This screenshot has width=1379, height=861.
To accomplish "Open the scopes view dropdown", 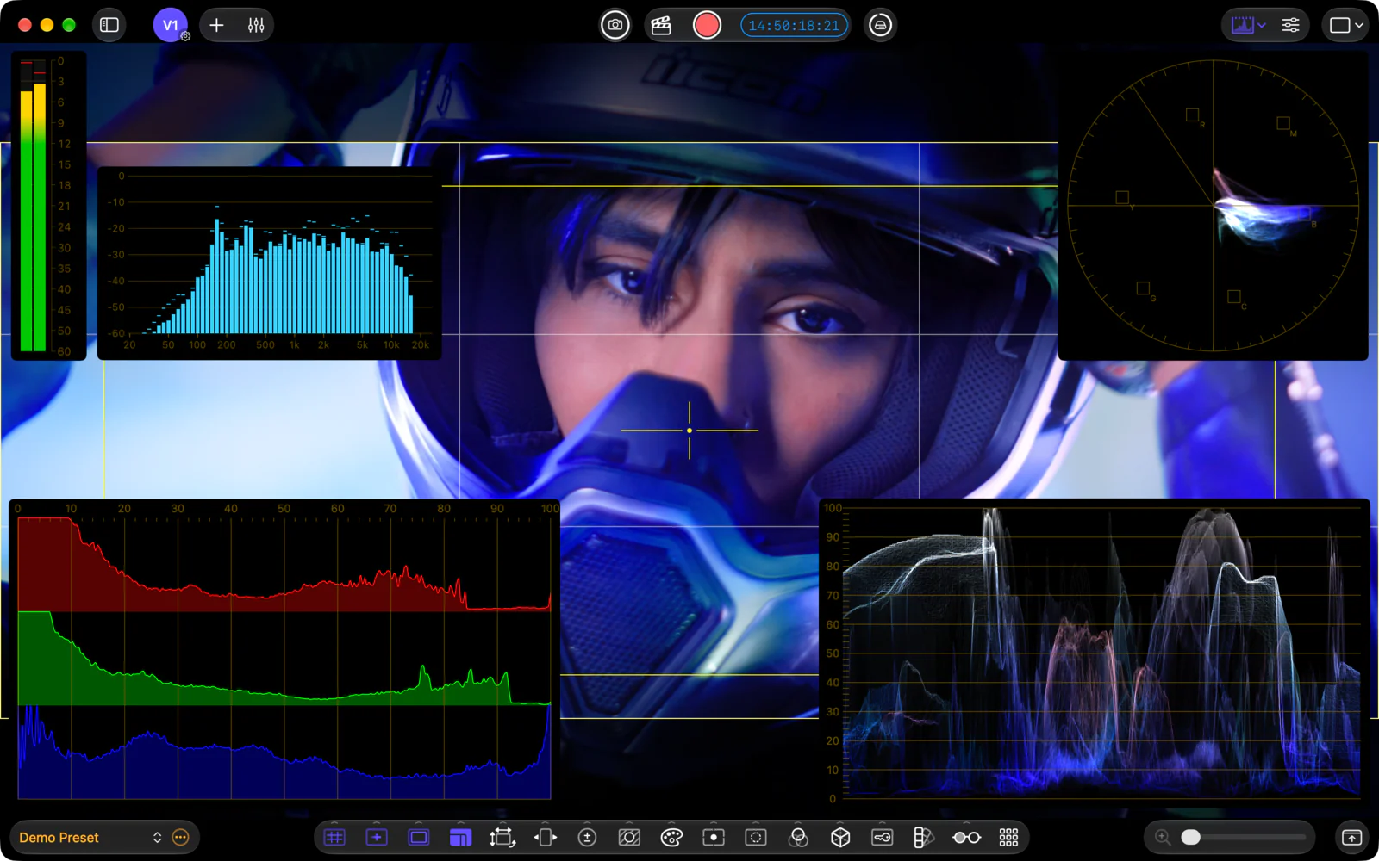I will pyautogui.click(x=1248, y=25).
